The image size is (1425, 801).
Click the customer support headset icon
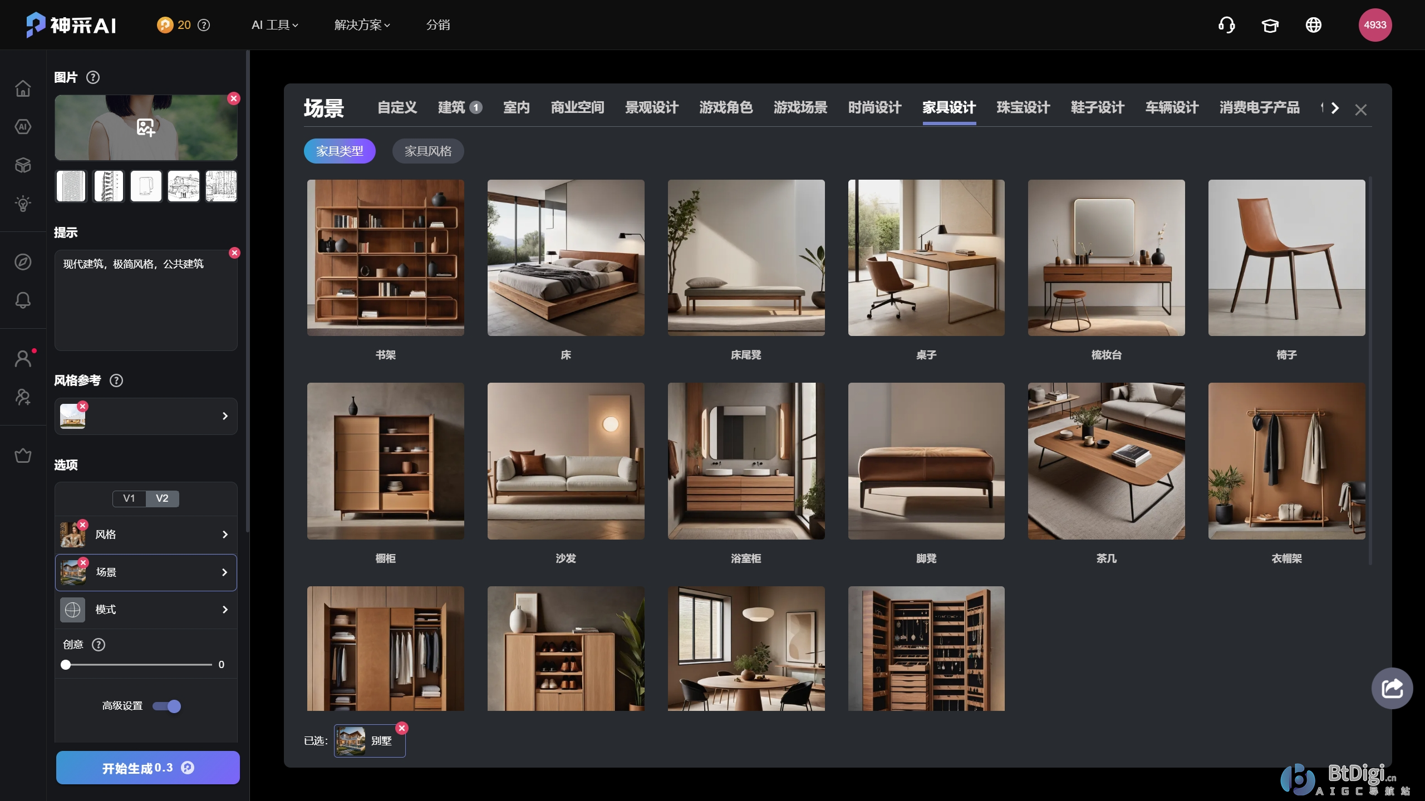(x=1226, y=25)
